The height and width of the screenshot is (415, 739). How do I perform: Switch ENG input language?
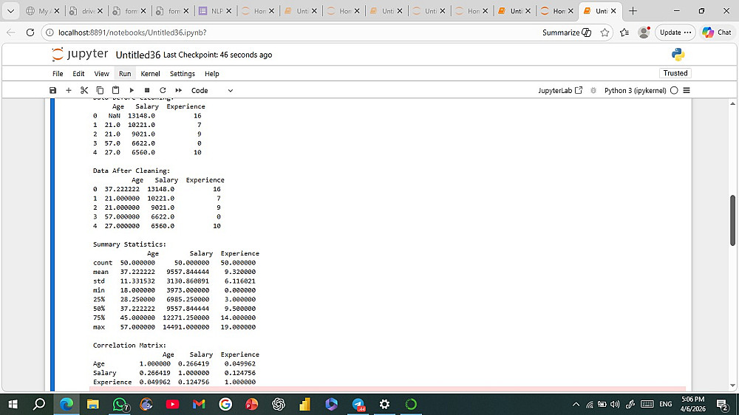coord(666,404)
